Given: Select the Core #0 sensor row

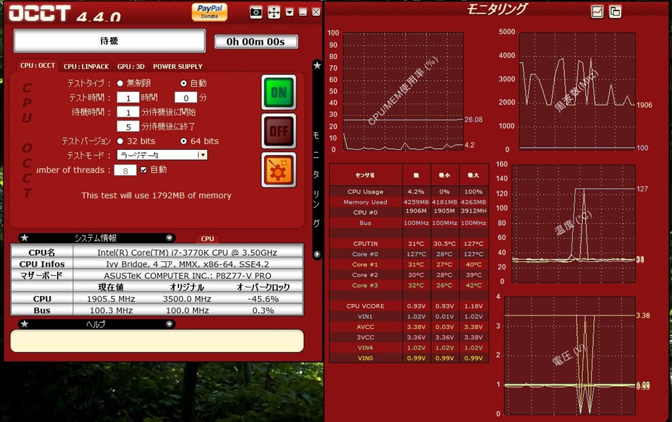Looking at the screenshot, I should pos(409,254).
